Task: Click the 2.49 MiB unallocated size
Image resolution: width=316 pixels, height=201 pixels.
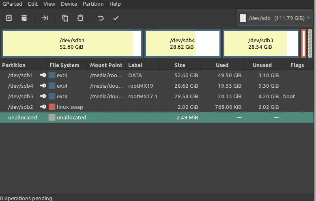Action: [x=187, y=117]
